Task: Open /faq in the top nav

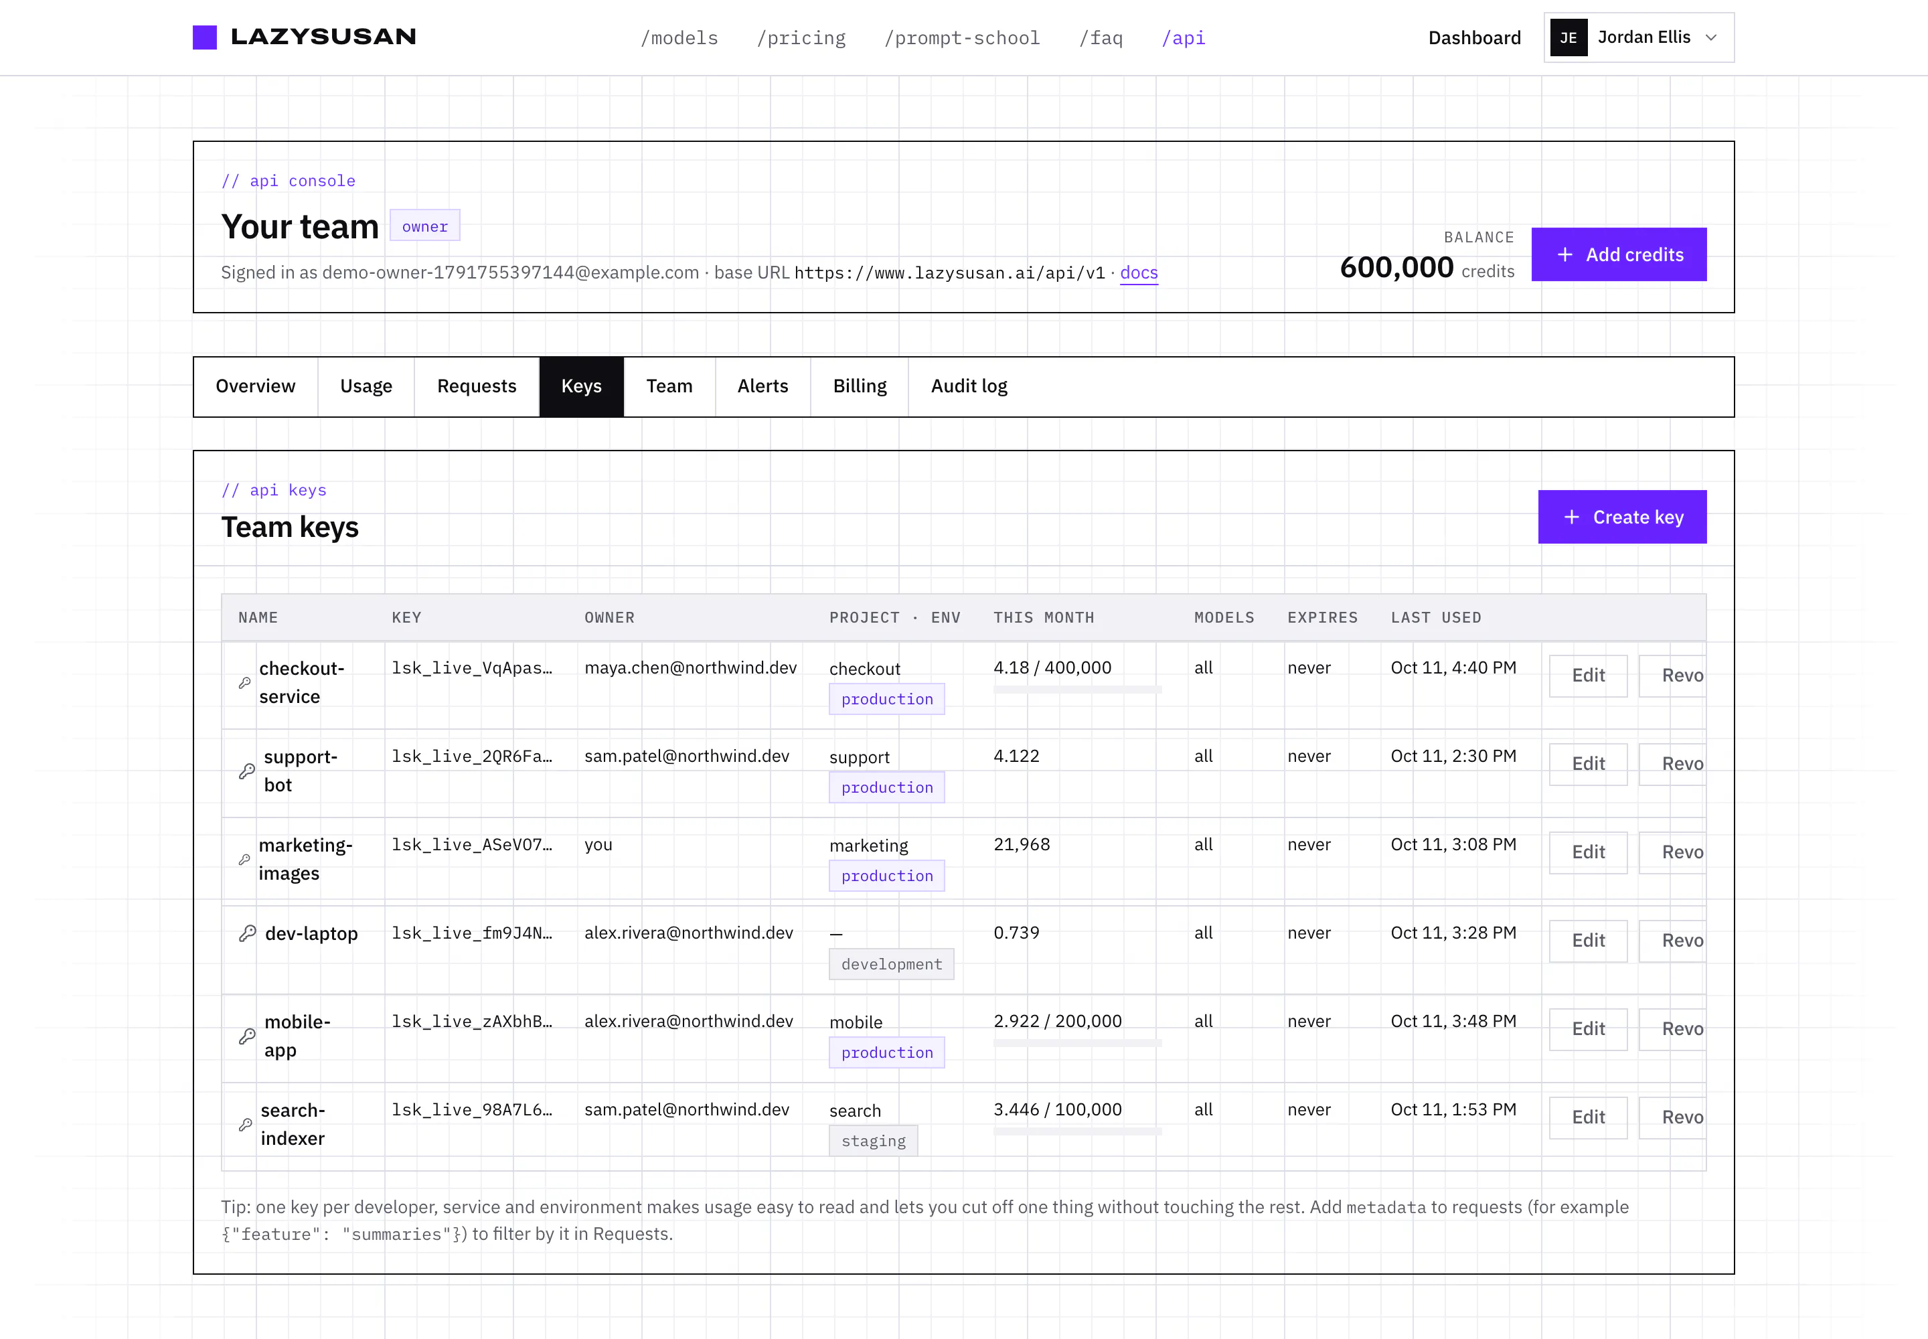Action: (x=1101, y=37)
